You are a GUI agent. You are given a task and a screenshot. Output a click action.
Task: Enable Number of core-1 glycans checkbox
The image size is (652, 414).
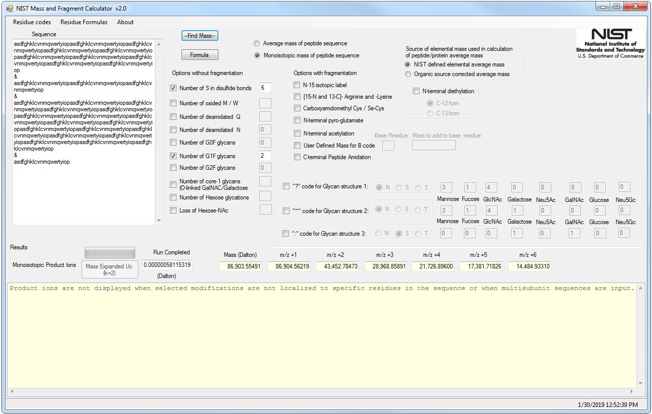[x=173, y=184]
